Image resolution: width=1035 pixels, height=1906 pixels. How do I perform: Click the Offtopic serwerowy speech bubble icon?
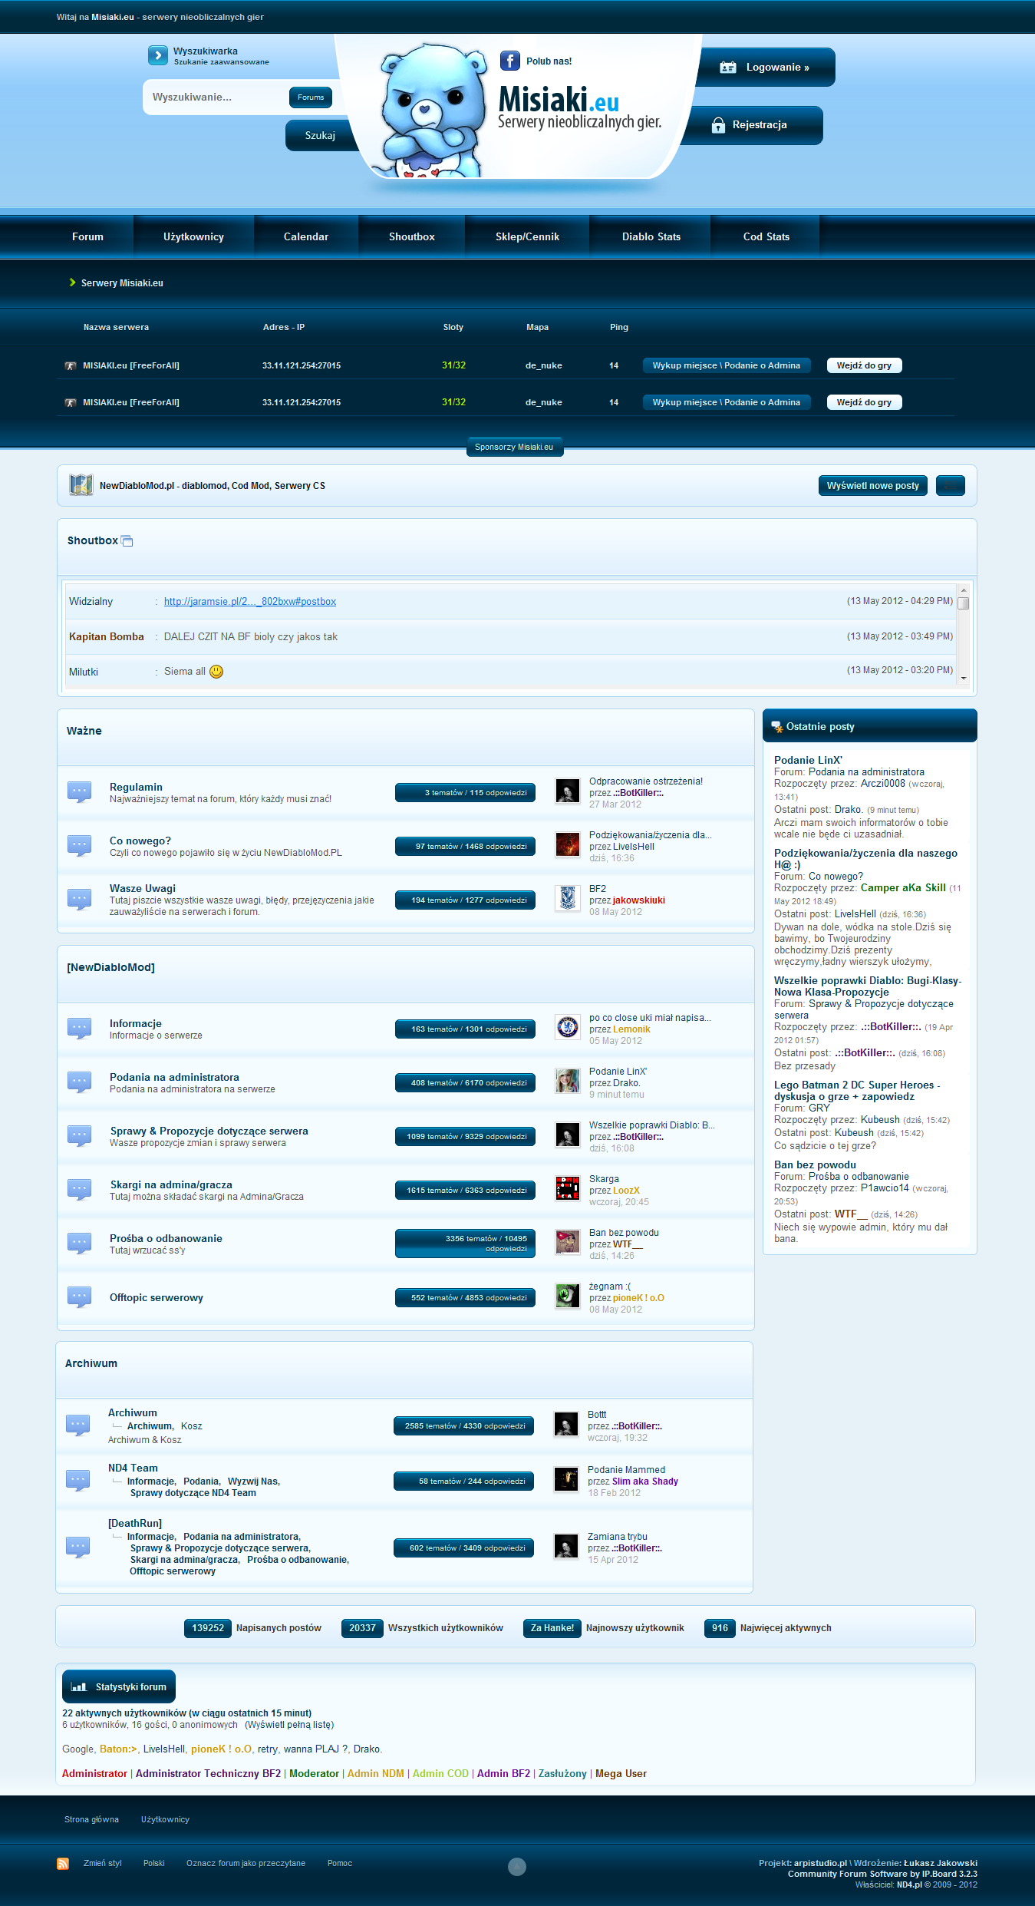79,1297
